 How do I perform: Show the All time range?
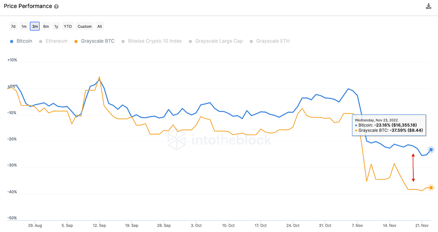click(99, 26)
